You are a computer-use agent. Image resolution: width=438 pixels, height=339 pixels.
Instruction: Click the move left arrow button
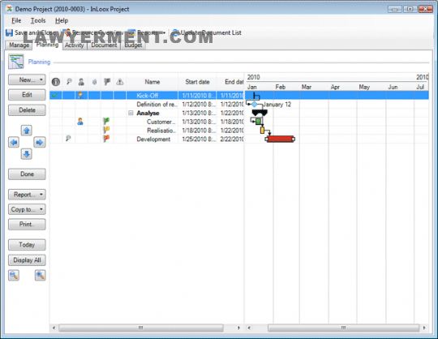coord(14,143)
